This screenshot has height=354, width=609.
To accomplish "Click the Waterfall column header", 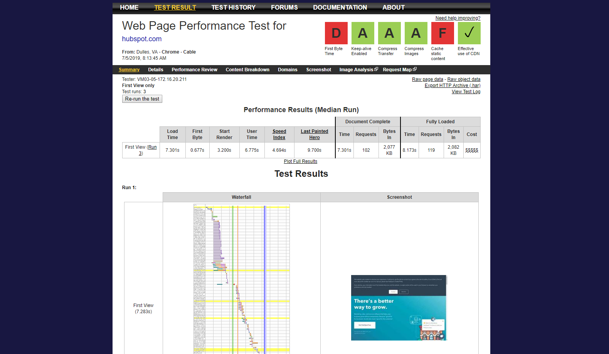I will (241, 197).
